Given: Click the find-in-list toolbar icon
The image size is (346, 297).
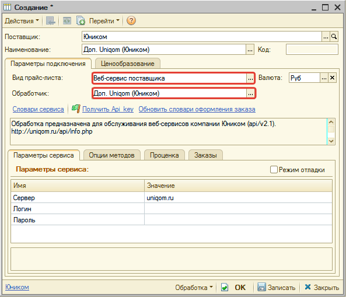Looking at the screenshot, I should tap(51, 21).
